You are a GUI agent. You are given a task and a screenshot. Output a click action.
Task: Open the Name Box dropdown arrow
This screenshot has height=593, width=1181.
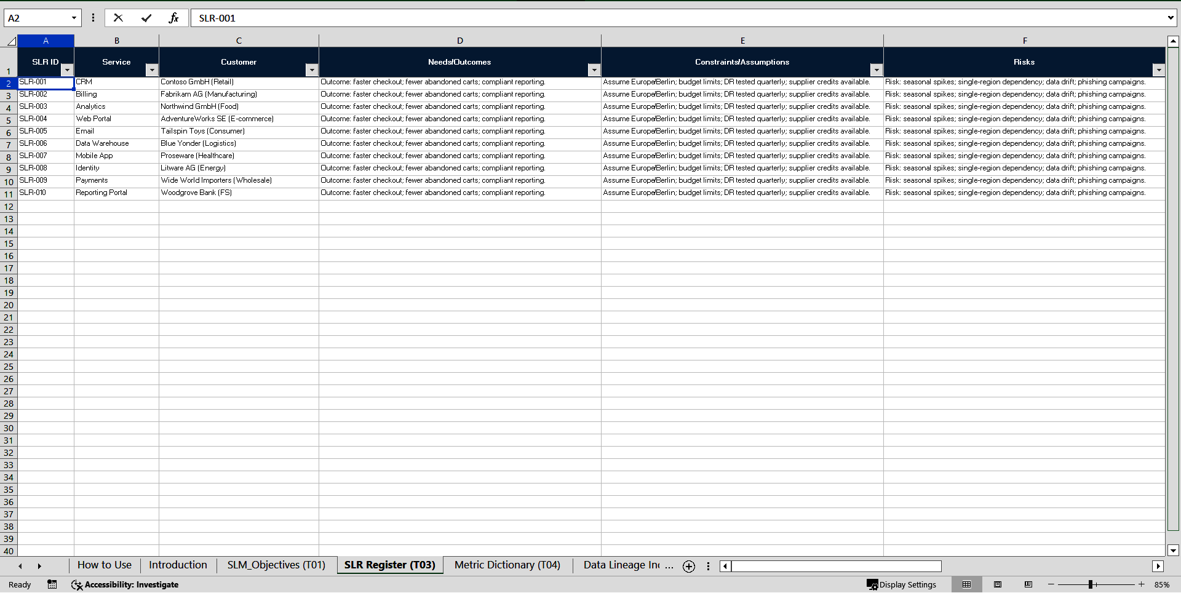point(74,18)
